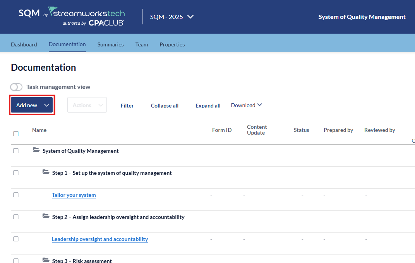
Task: Open the Tailor your system link
Action: (74, 195)
